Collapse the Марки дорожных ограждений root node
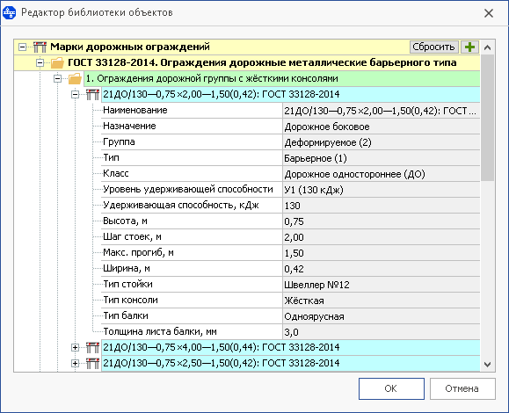The height and width of the screenshot is (413, 509). (x=22, y=47)
